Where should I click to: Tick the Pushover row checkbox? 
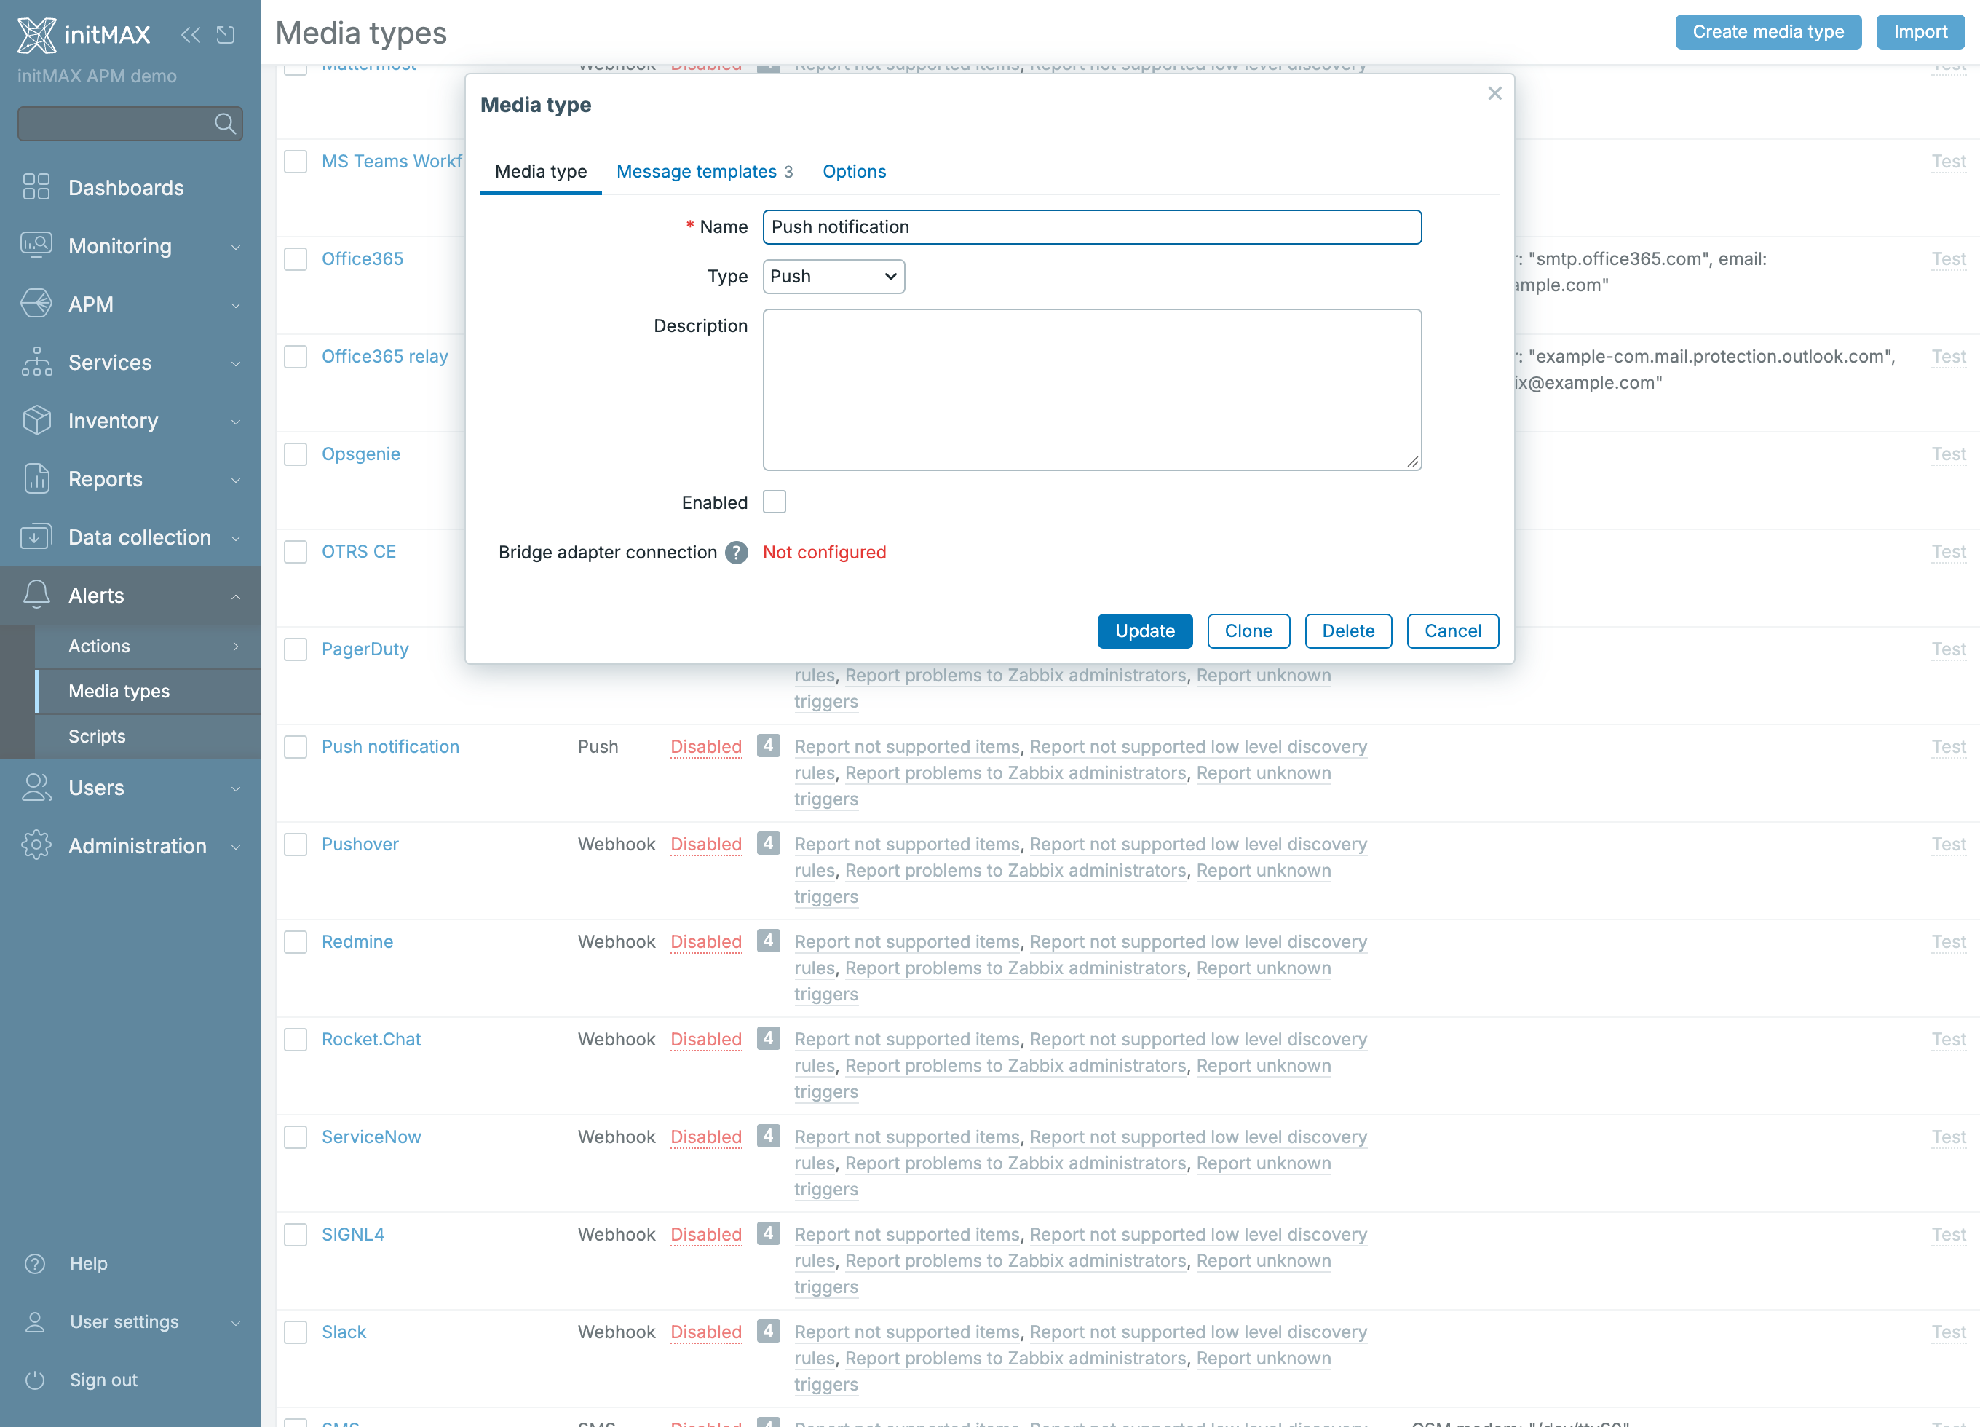pyautogui.click(x=295, y=845)
